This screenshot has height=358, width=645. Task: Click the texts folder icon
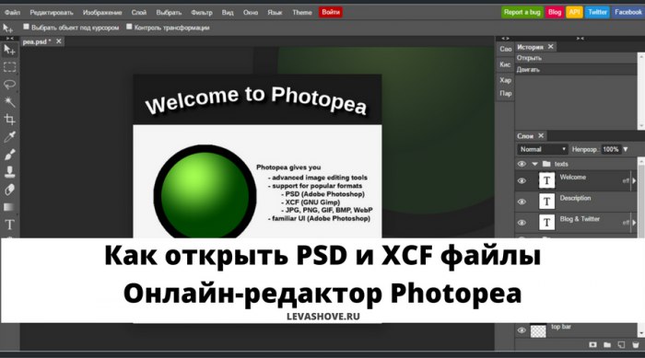546,164
